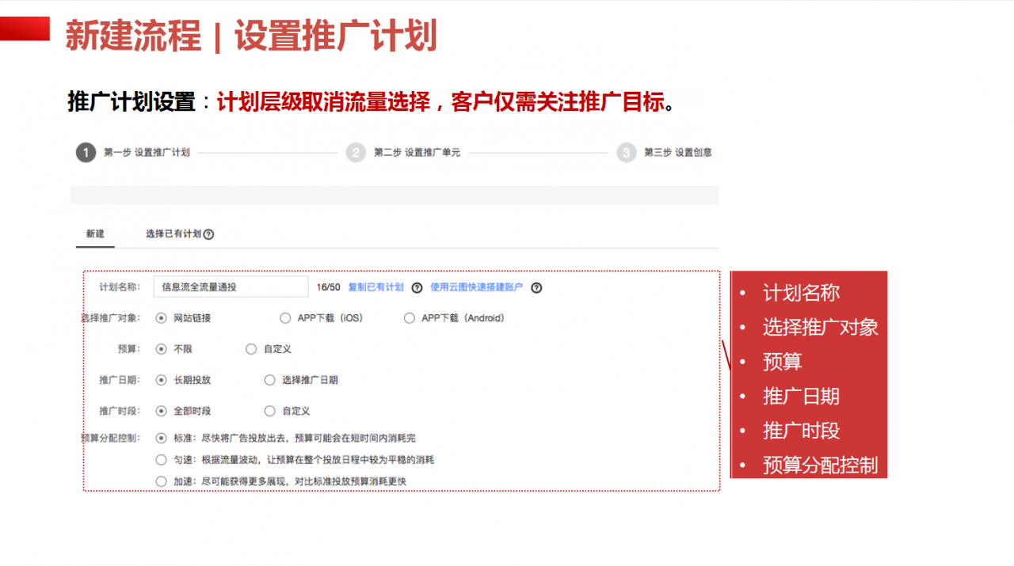This screenshot has height=566, width=1014.
Task: Click the 计划名称 input field
Action: [x=230, y=287]
